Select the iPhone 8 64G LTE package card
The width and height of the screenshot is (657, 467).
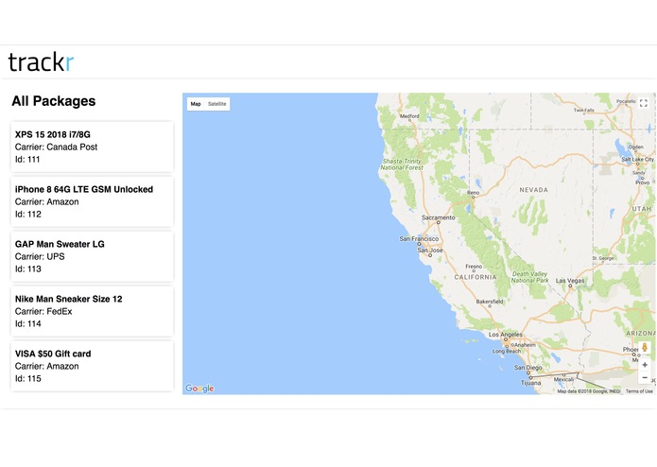(93, 201)
